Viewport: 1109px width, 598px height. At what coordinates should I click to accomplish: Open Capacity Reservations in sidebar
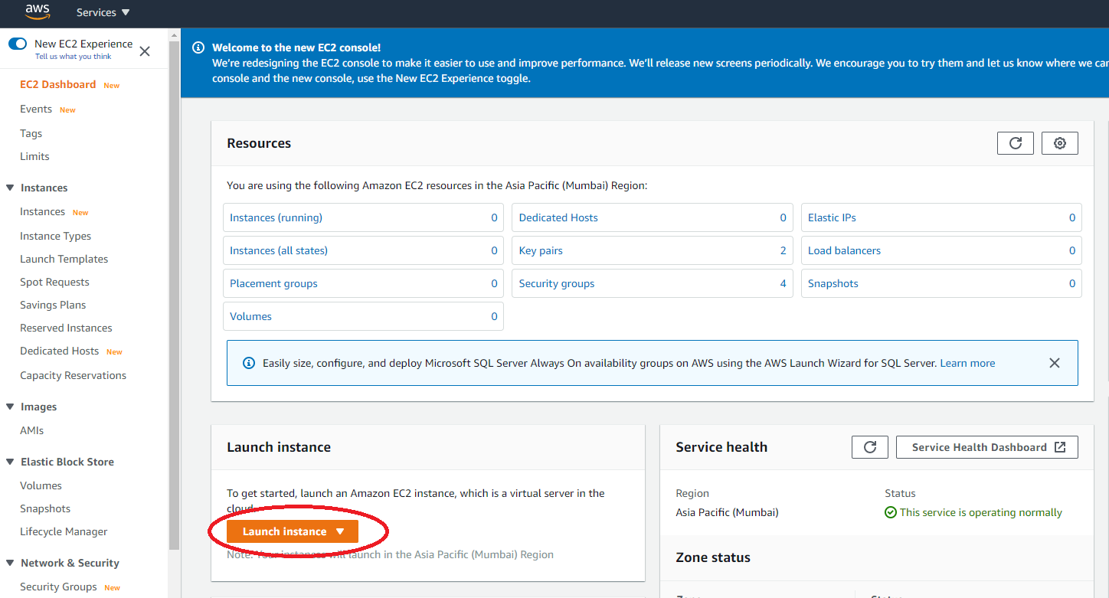coord(73,375)
